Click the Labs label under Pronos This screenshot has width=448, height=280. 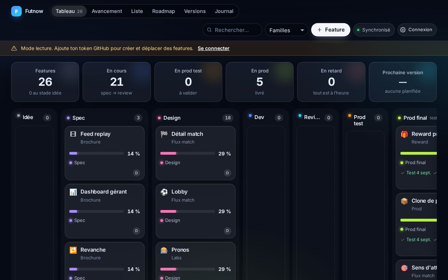[176, 258]
